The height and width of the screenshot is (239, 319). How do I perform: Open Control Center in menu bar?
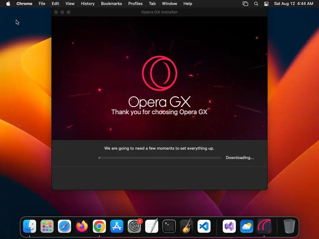[x=266, y=4]
